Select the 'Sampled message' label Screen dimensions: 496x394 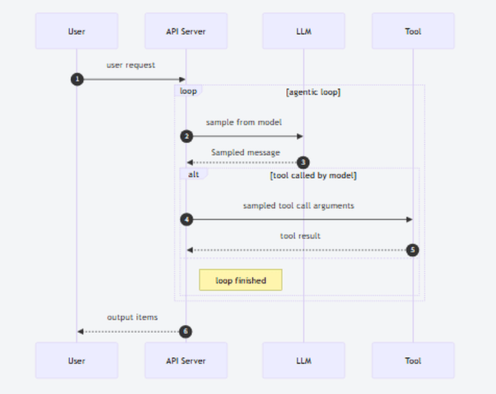point(245,153)
